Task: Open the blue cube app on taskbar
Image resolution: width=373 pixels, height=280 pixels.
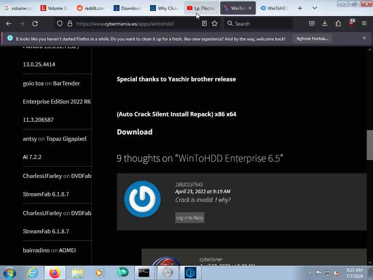Action: [x=190, y=273]
